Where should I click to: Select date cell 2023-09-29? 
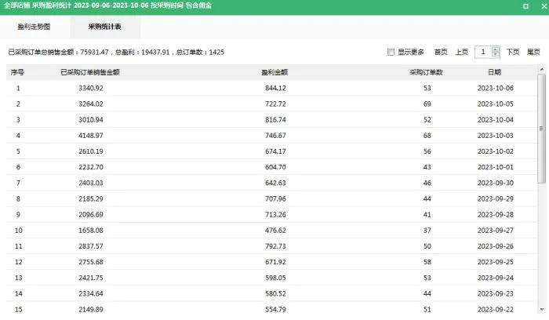click(x=496, y=199)
